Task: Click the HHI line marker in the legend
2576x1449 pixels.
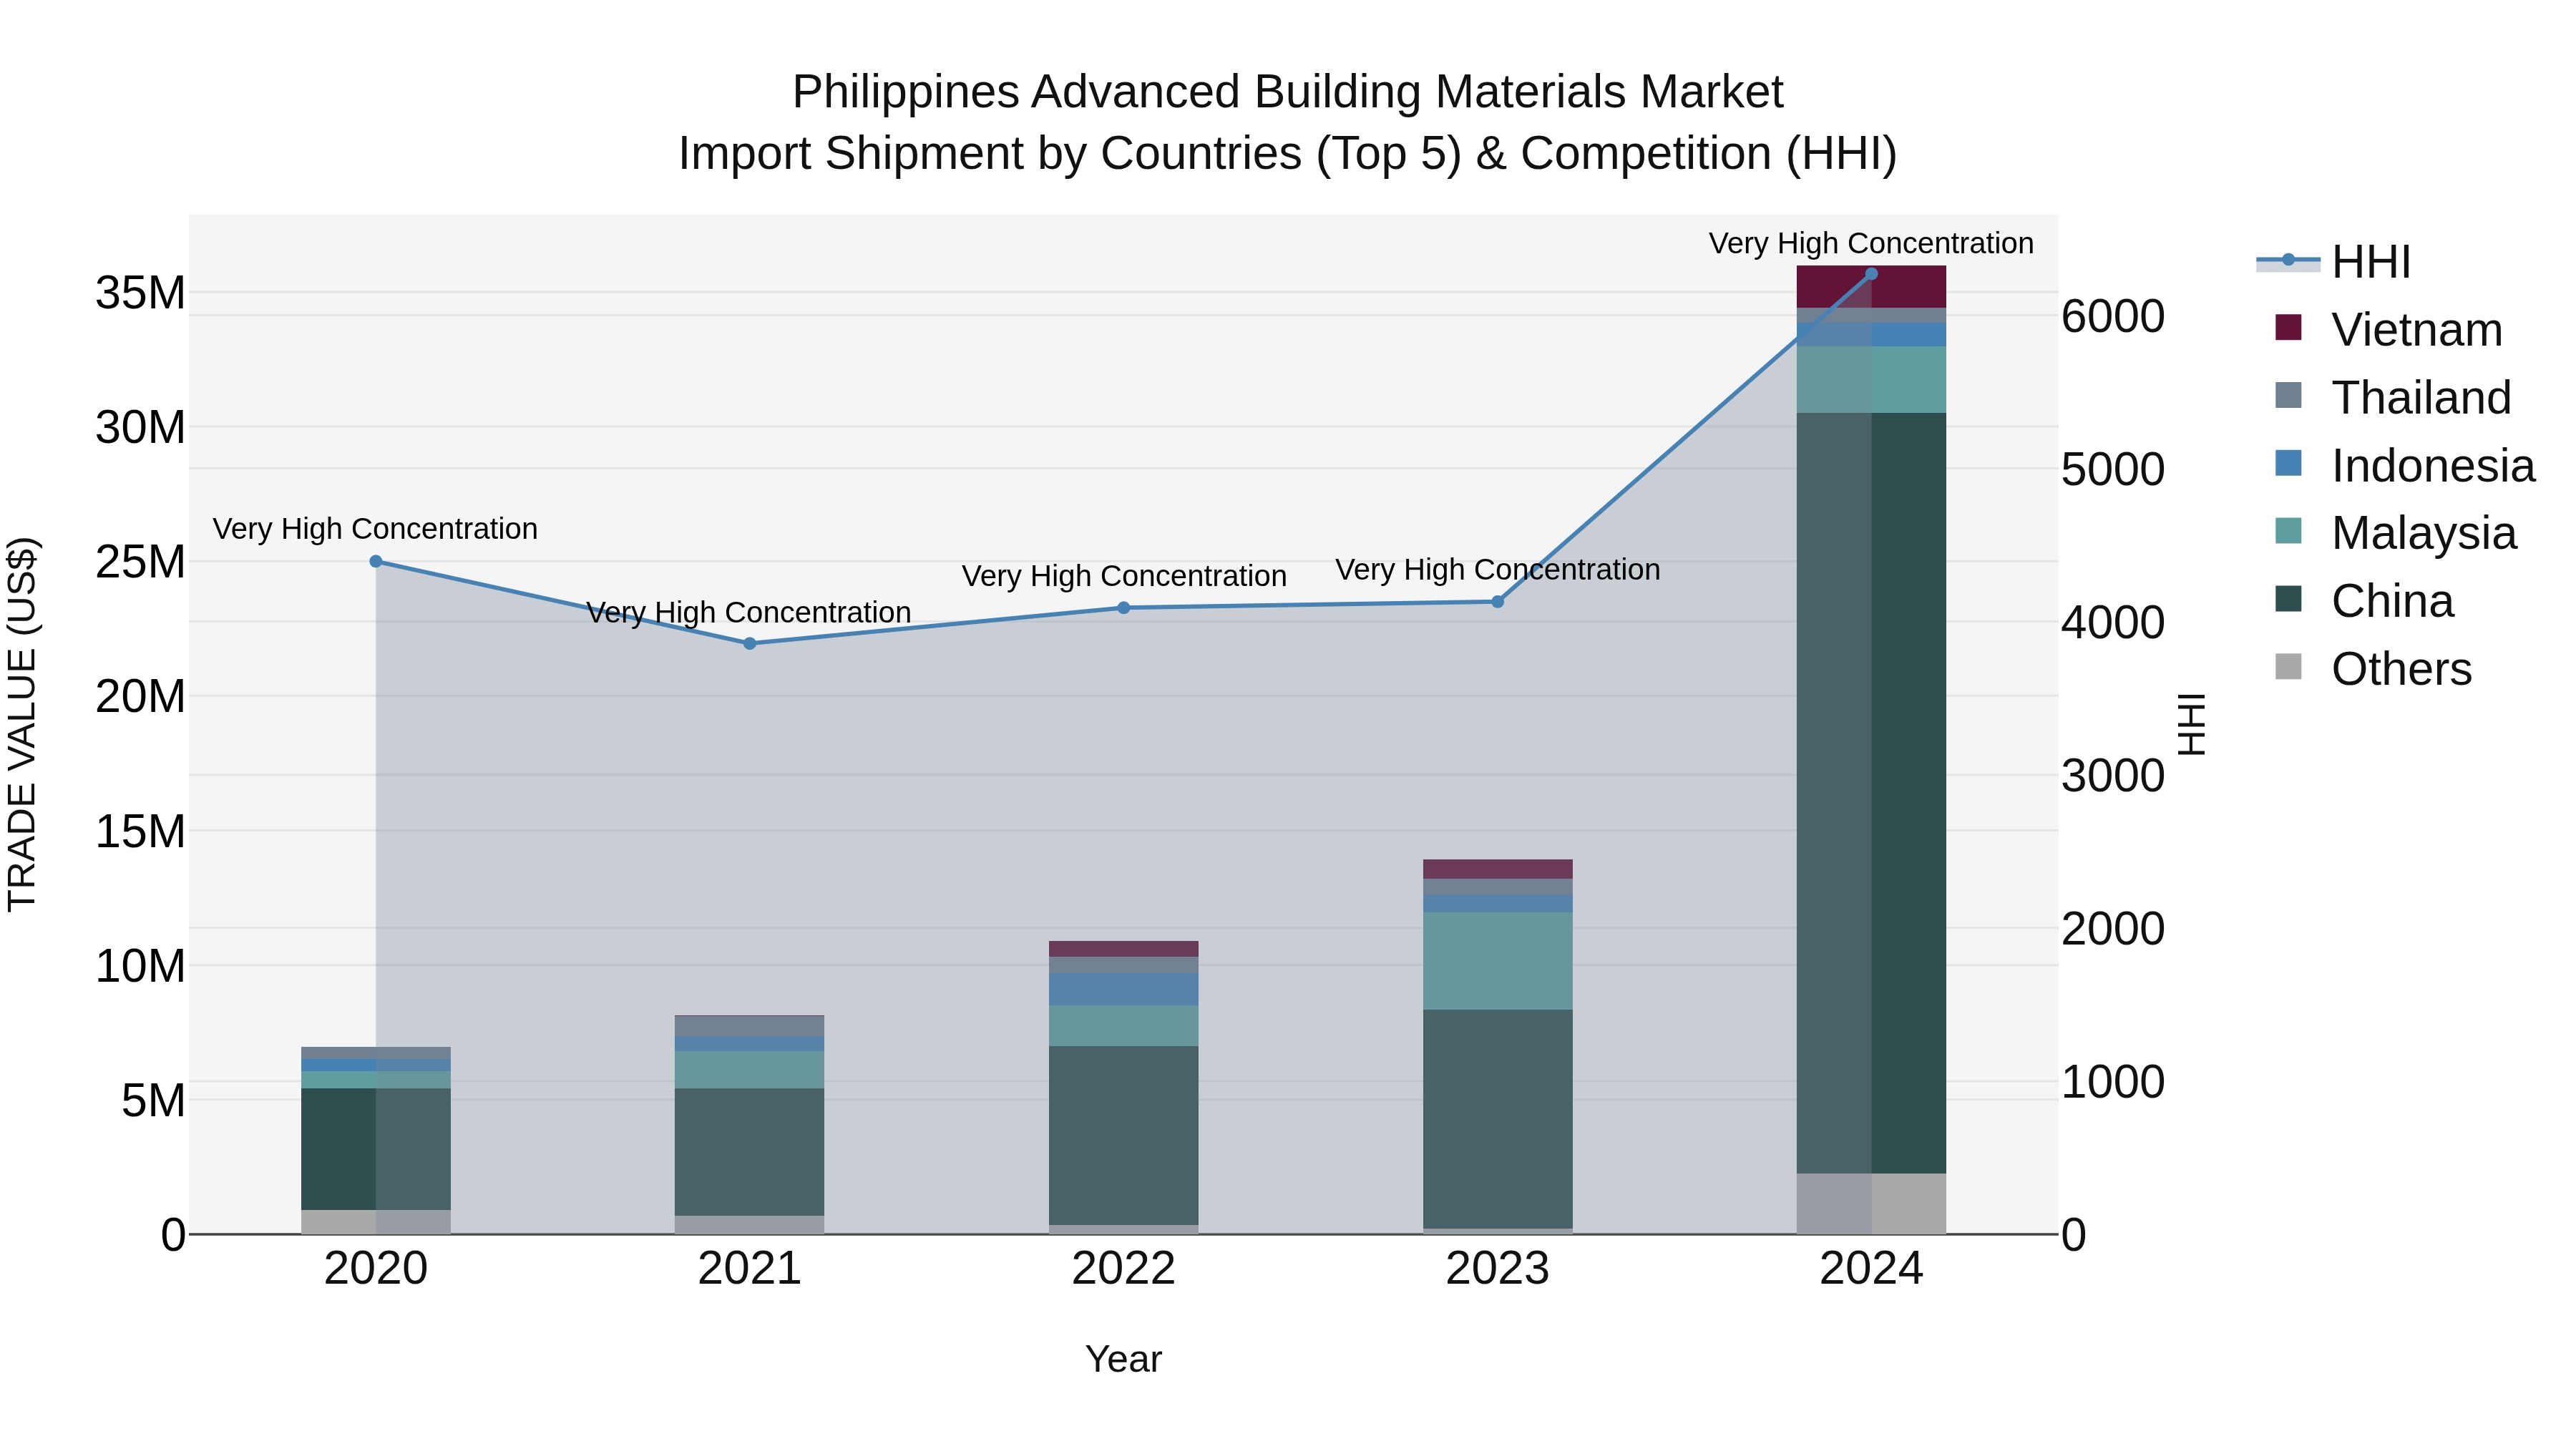Action: (2288, 260)
